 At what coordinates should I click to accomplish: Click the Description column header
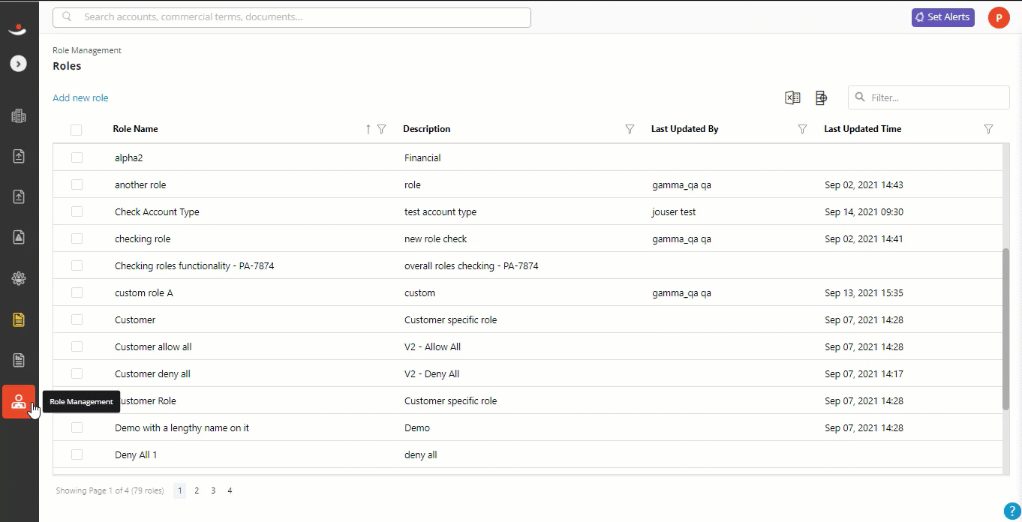[426, 129]
